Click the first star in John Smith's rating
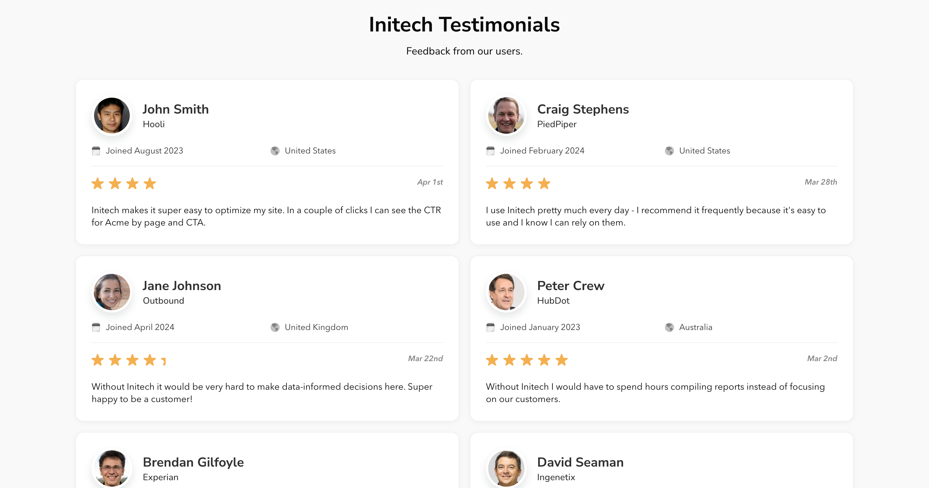The height and width of the screenshot is (488, 929). click(x=98, y=184)
